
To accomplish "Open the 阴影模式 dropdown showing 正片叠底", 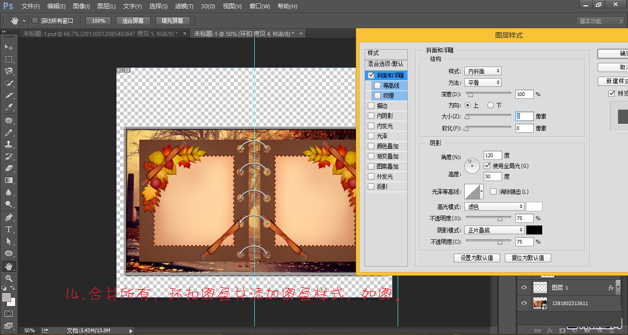I will tap(494, 230).
